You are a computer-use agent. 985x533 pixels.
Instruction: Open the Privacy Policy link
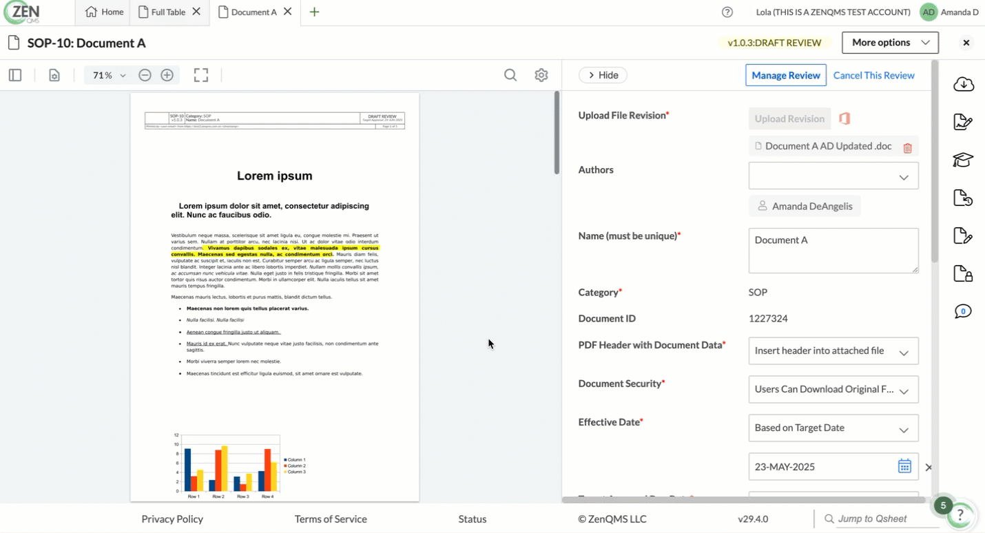172,519
